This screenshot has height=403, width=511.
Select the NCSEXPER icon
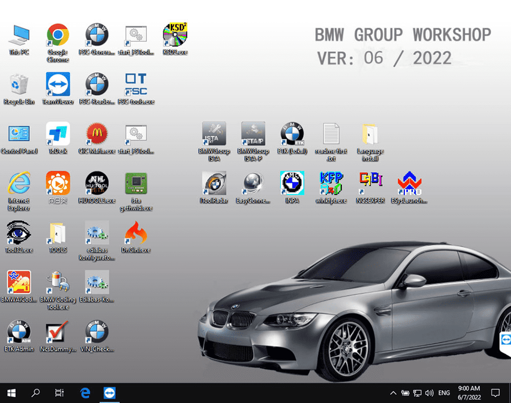click(370, 188)
